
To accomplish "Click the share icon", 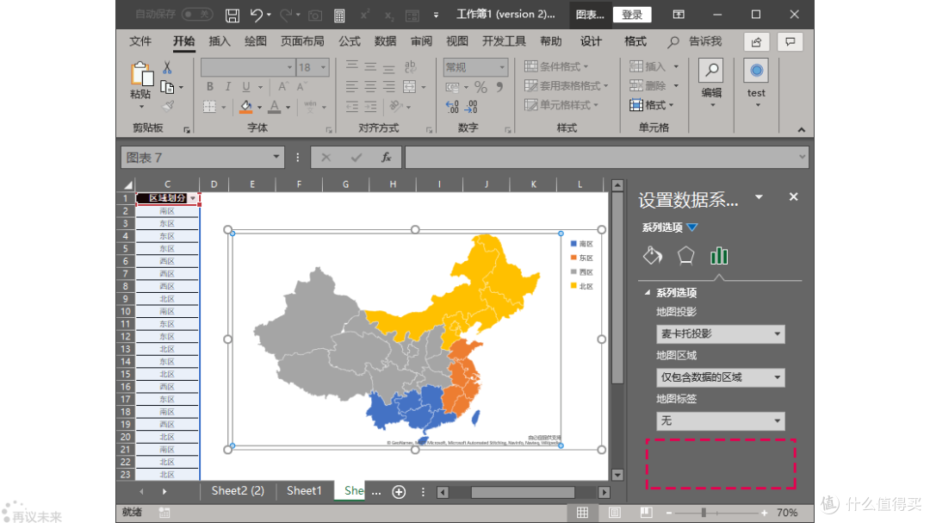I will click(756, 41).
